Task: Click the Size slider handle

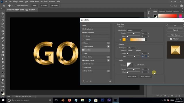Action: (134, 57)
